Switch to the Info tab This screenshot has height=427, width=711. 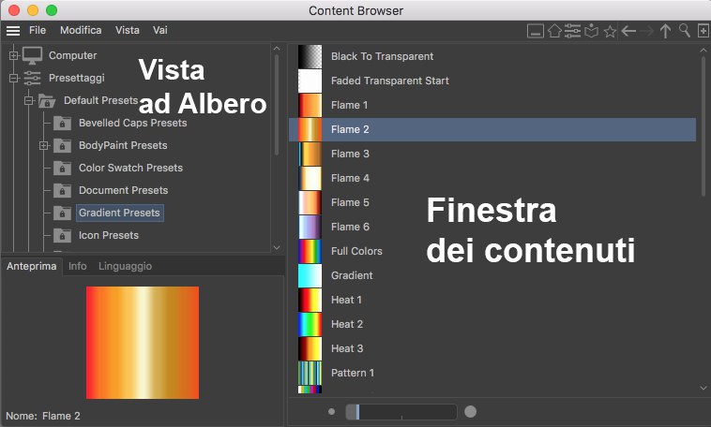[x=78, y=266]
